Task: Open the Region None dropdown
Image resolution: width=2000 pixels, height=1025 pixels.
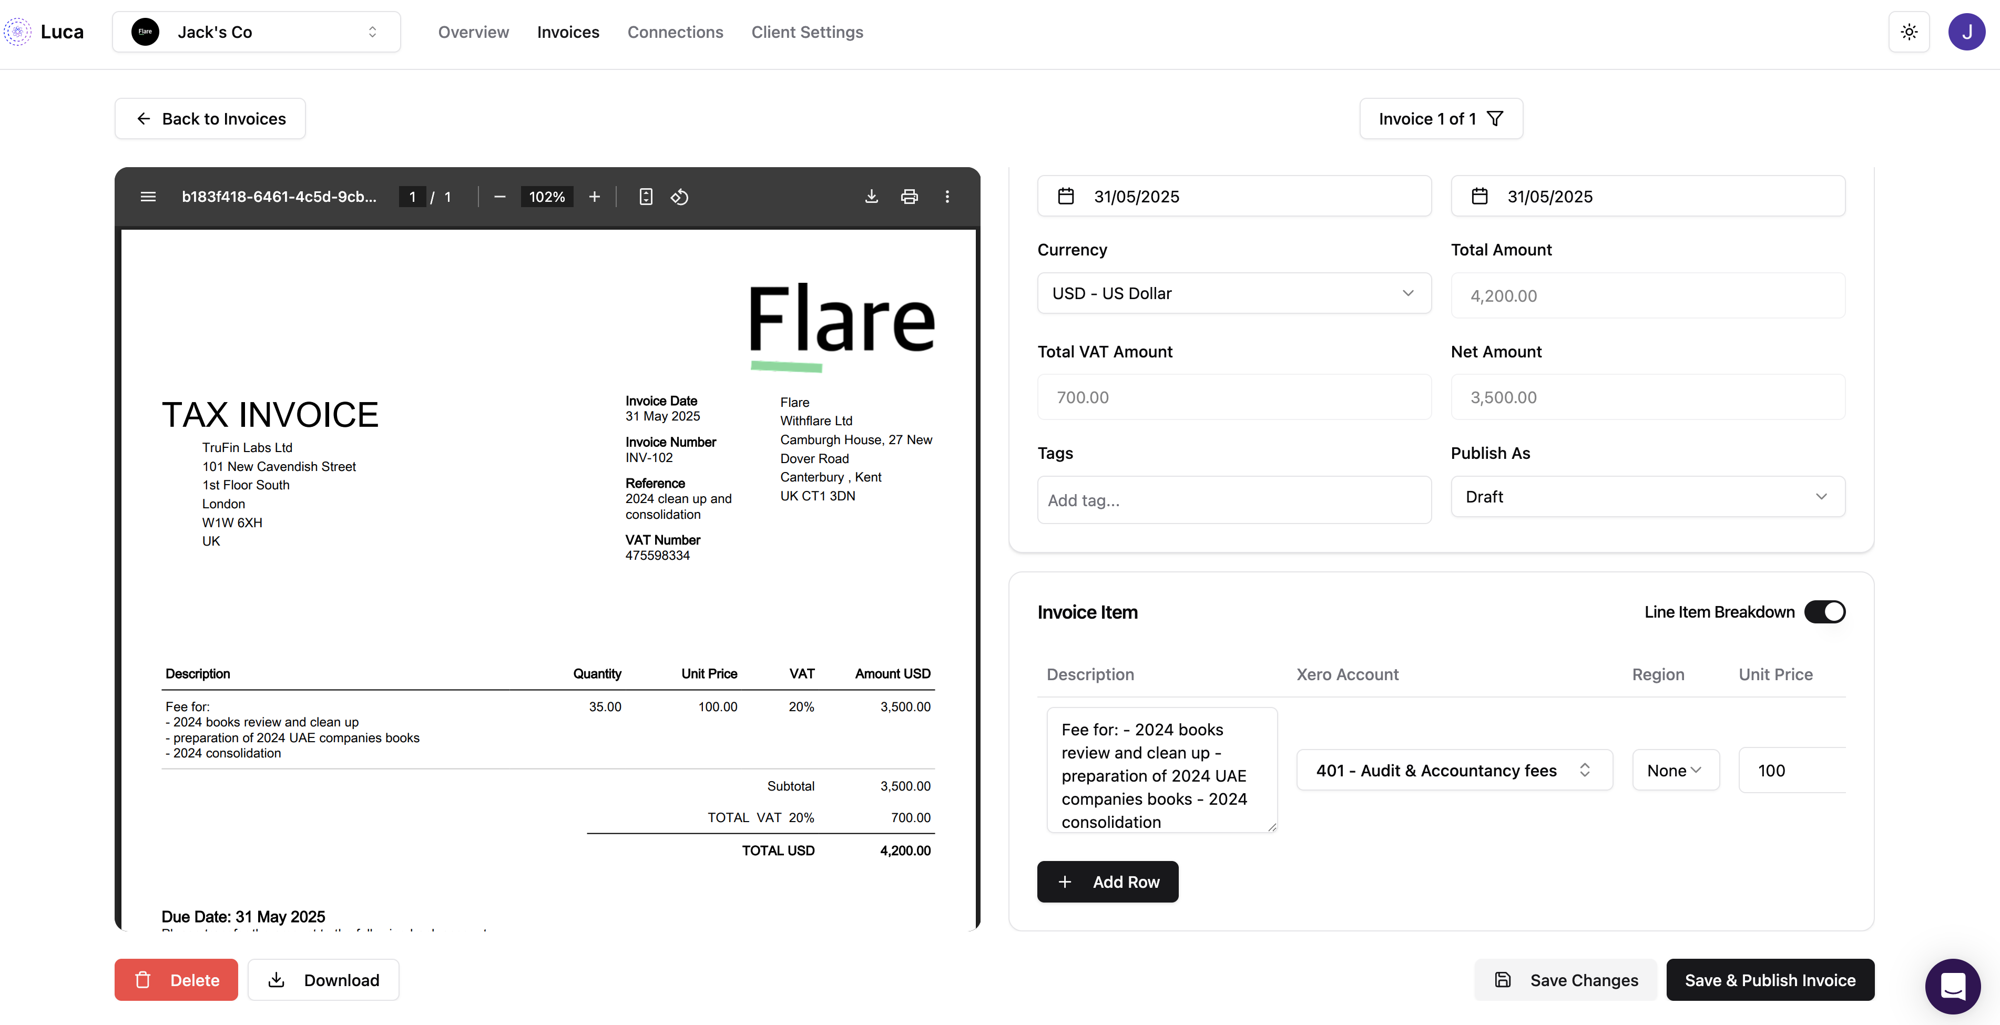Action: point(1675,771)
